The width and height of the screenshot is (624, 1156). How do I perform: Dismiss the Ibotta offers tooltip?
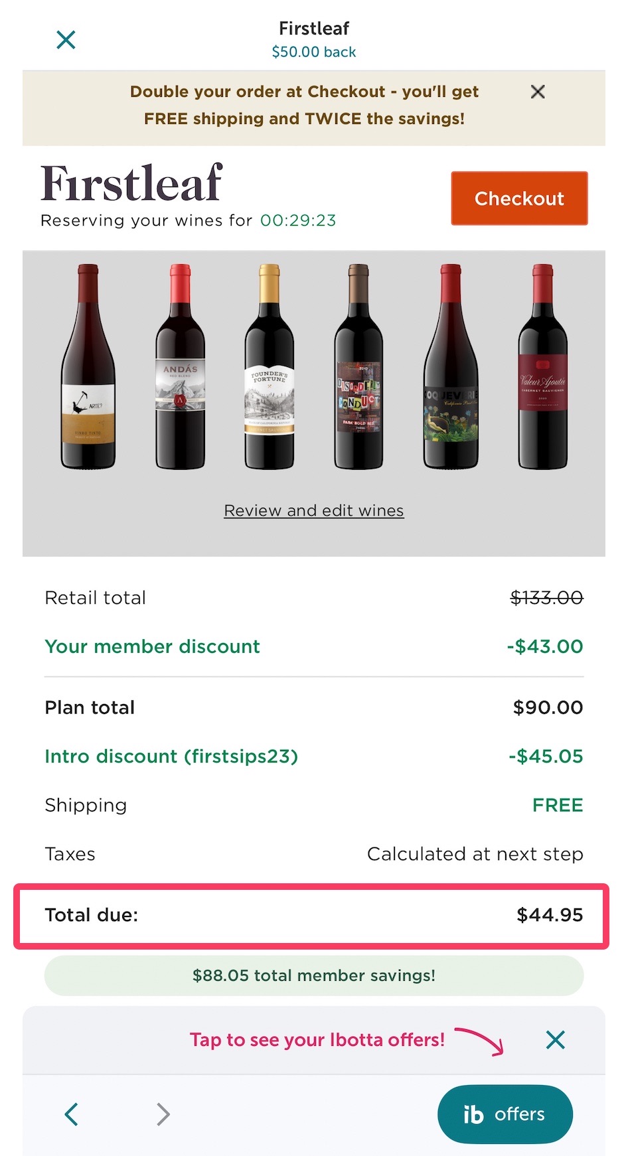[x=555, y=1040]
